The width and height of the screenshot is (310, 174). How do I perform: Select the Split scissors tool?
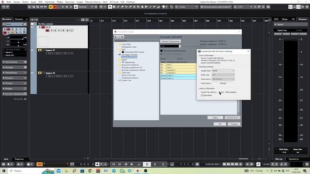coord(126,7)
